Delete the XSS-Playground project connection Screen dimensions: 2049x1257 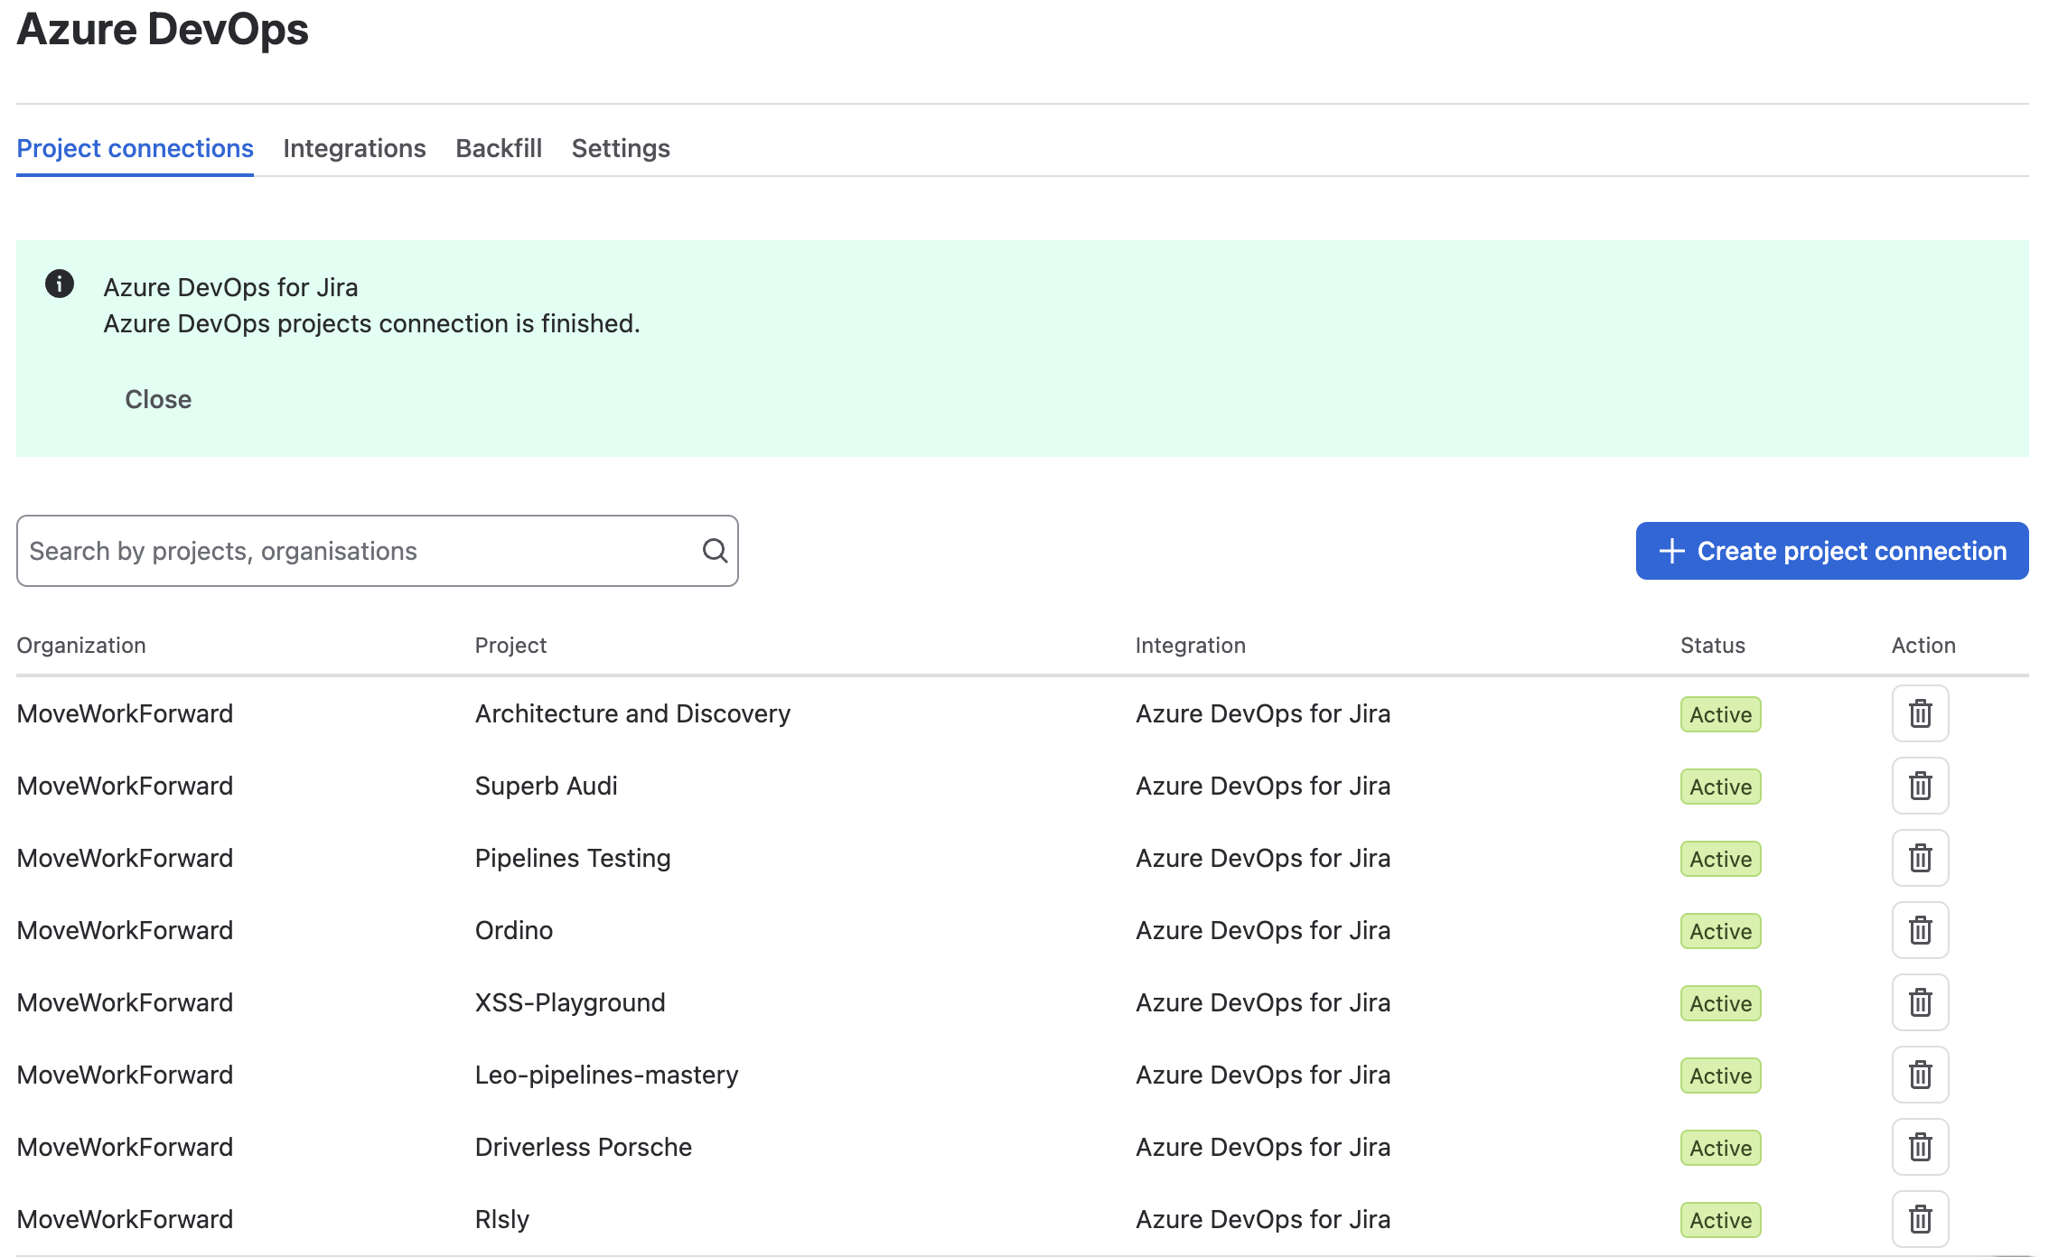[1920, 1002]
